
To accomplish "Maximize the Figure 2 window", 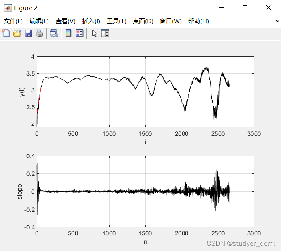I will click(245, 8).
